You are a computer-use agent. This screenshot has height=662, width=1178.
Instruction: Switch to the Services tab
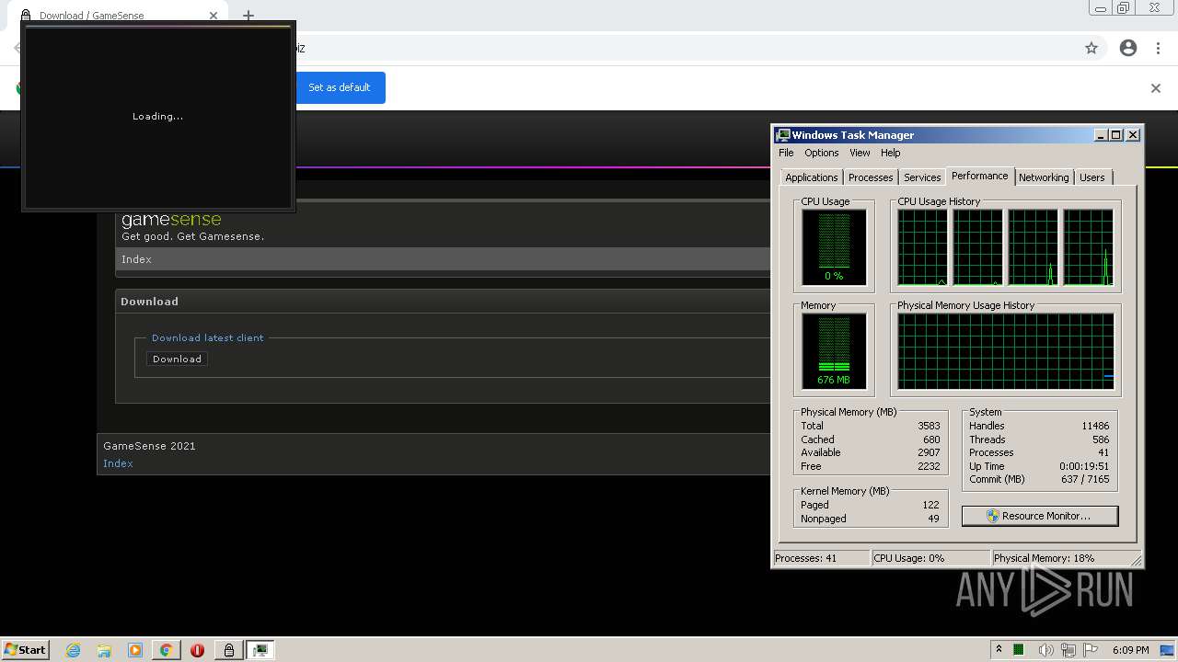[x=922, y=177]
